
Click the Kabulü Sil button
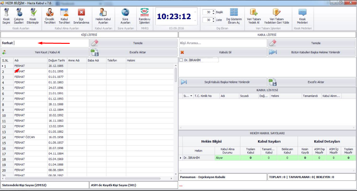pos(223,52)
